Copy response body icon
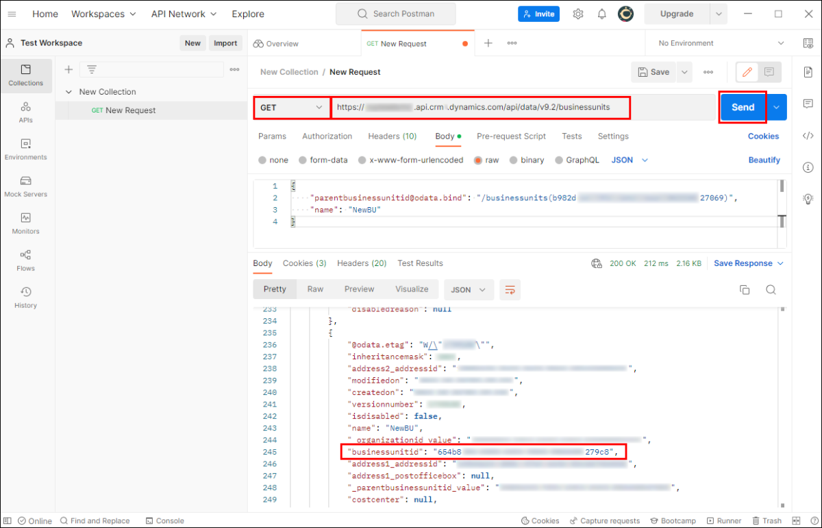This screenshot has width=822, height=528. [x=745, y=290]
